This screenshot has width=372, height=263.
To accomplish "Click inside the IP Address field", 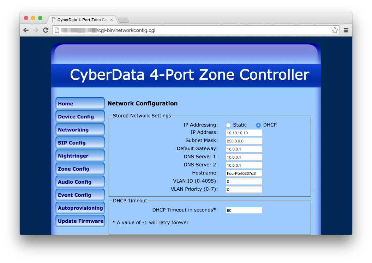I will click(x=244, y=133).
